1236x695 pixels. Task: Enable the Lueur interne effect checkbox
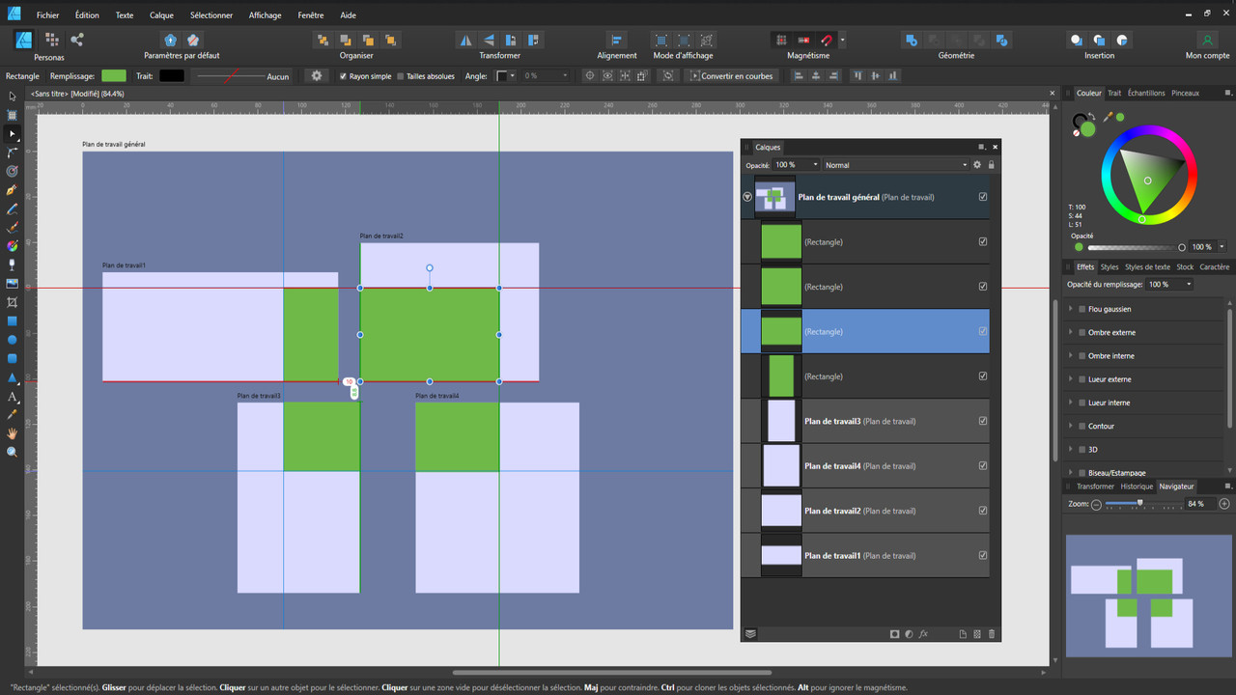coord(1081,403)
